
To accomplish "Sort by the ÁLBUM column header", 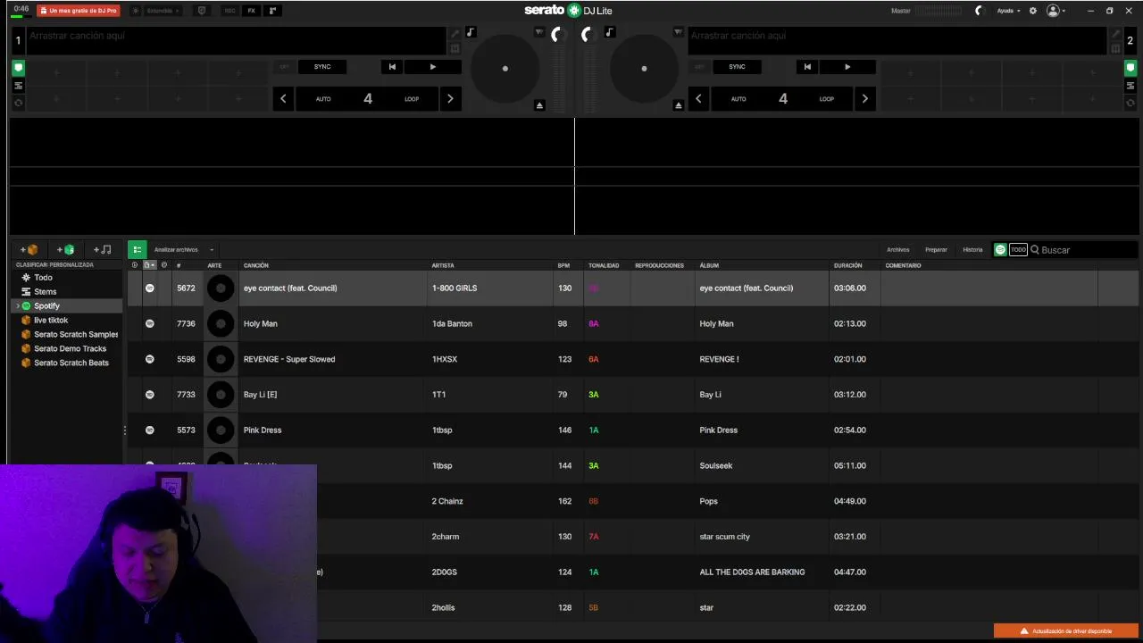I will tap(709, 265).
